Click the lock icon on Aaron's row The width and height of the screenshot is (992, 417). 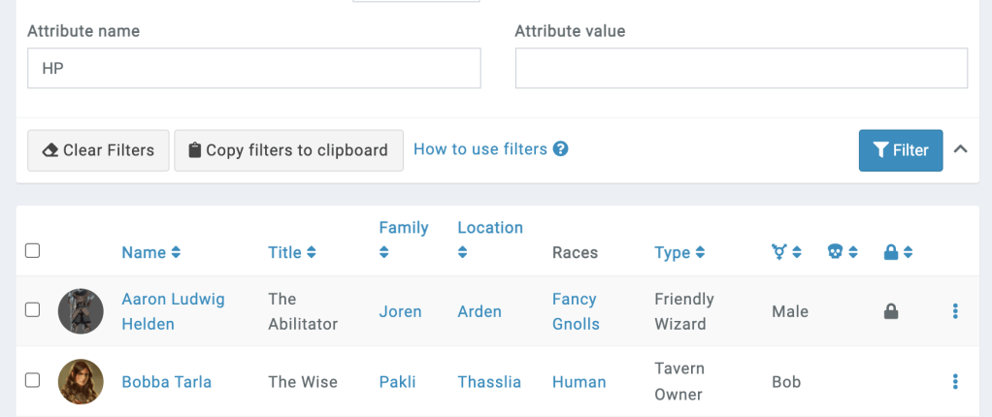coord(891,311)
